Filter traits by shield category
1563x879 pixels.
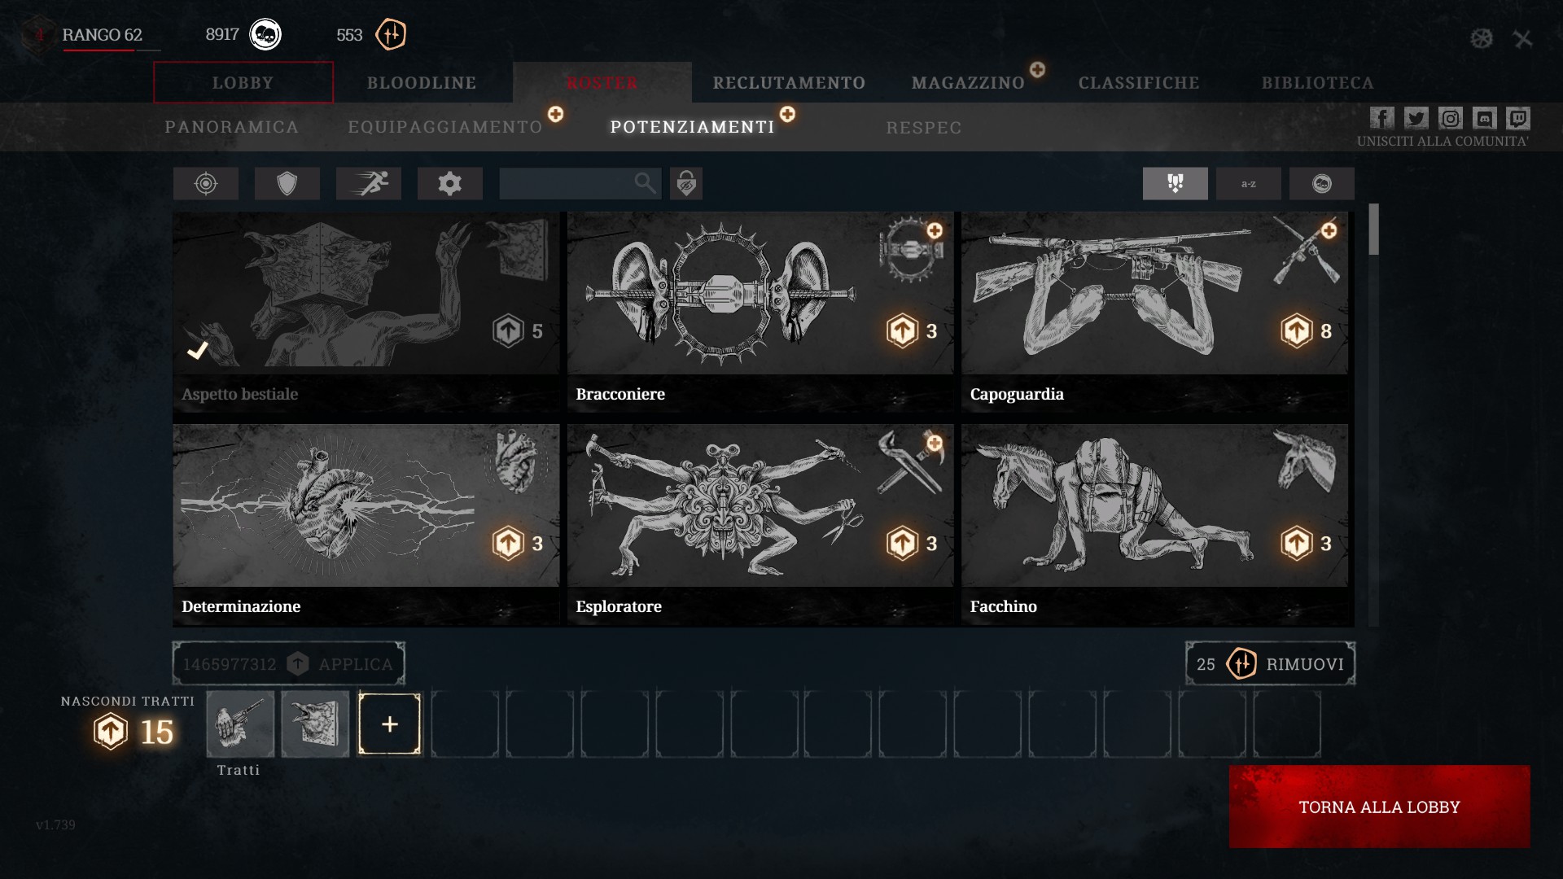tap(287, 184)
